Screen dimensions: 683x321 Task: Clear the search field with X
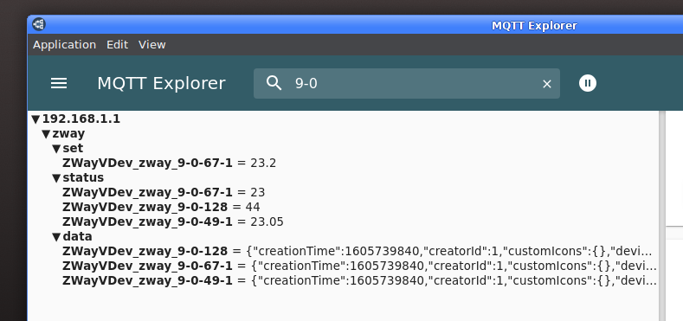547,84
